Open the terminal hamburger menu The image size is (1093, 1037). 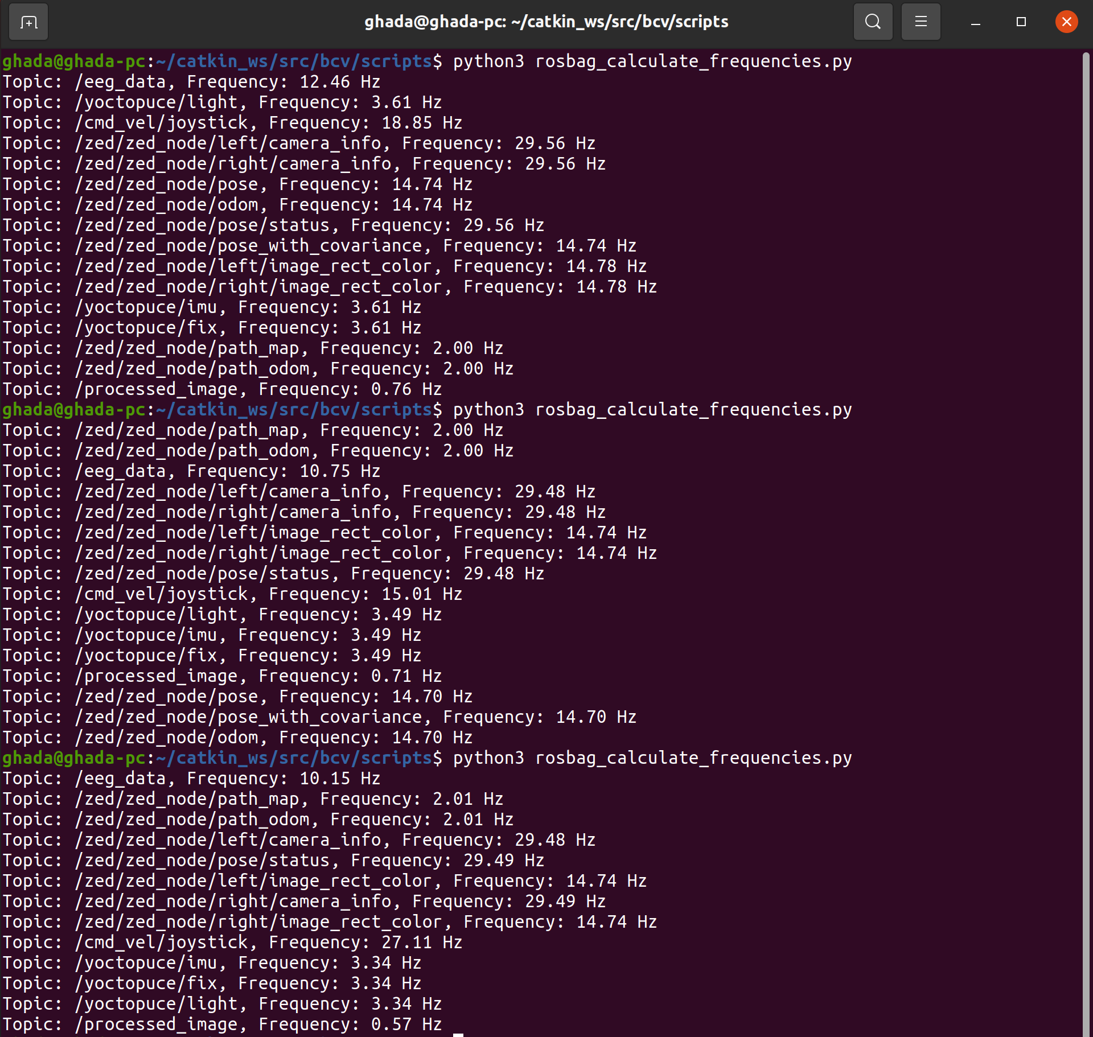[x=920, y=22]
